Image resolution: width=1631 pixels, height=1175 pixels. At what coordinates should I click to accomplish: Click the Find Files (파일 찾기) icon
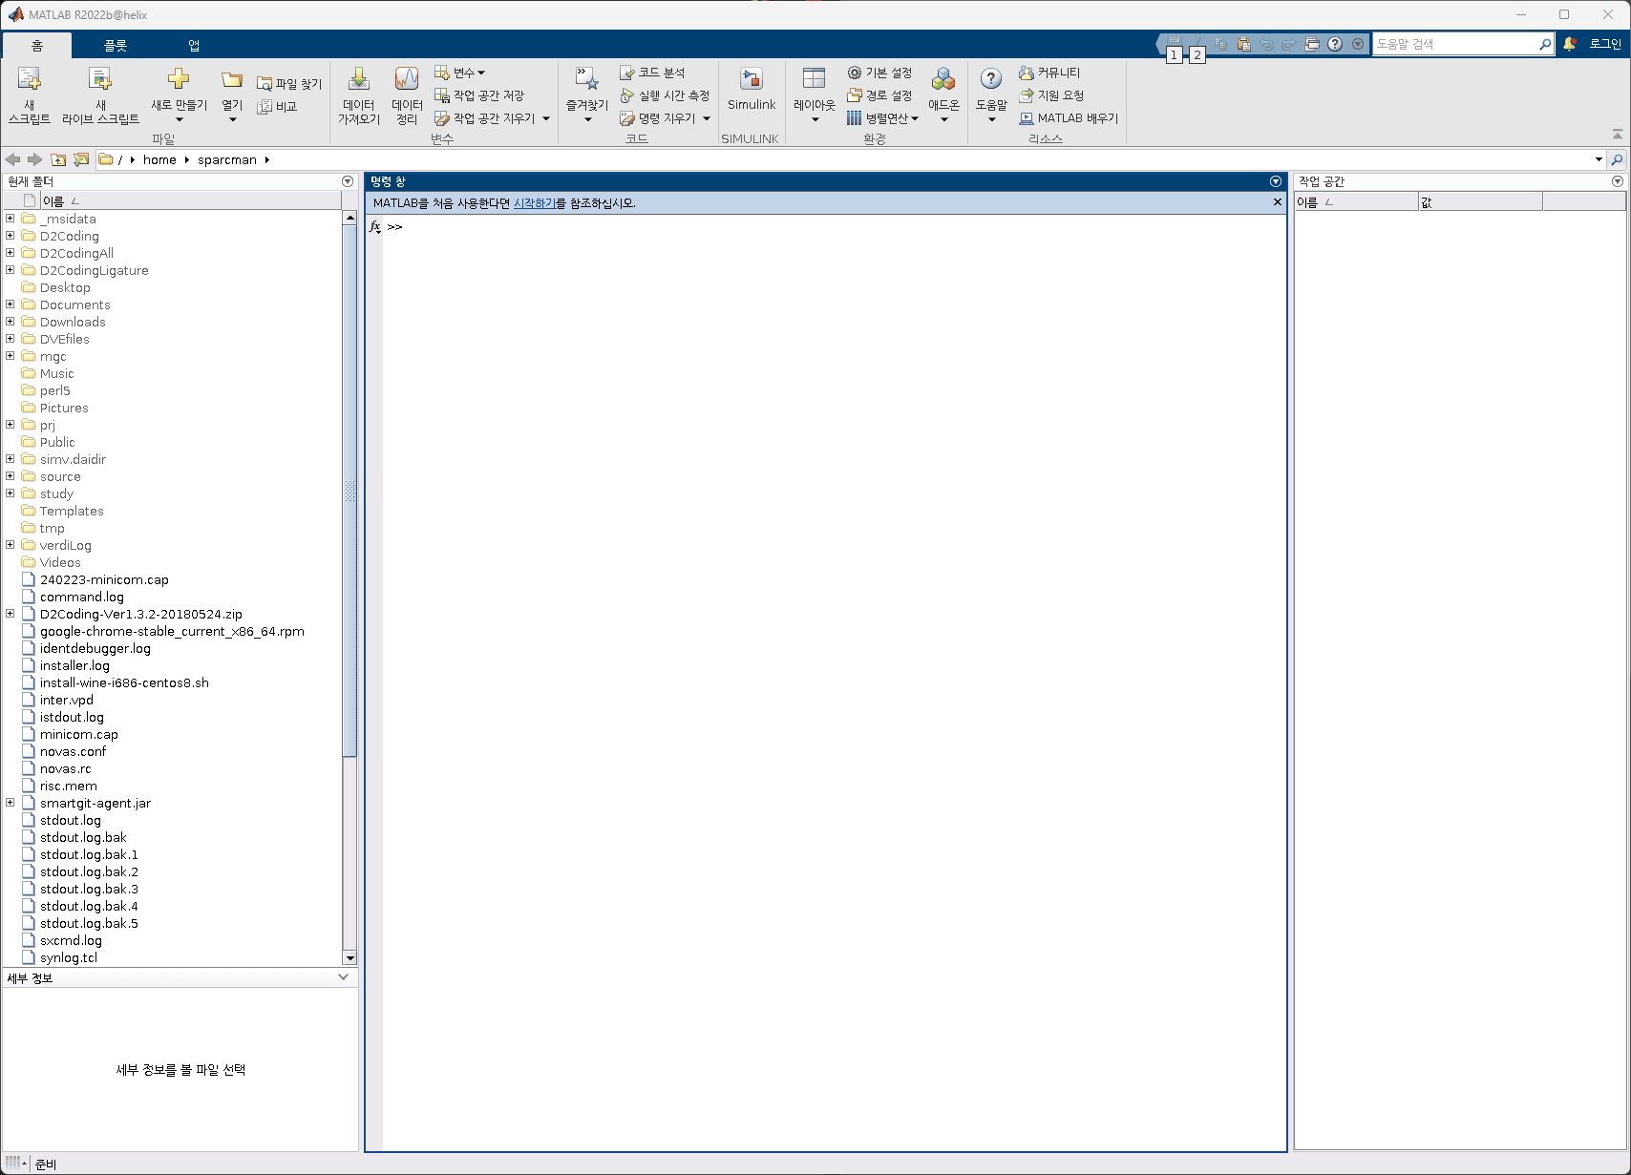click(265, 84)
